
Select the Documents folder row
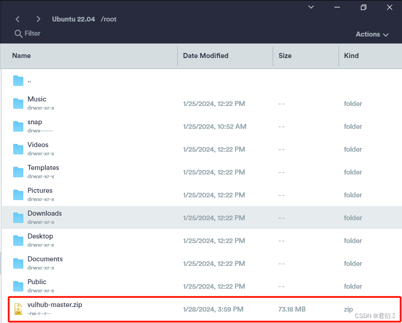[202, 263]
